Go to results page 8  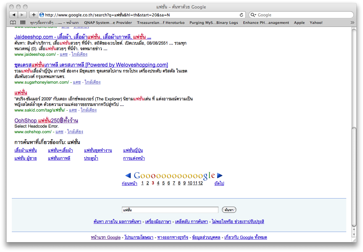(x=179, y=183)
